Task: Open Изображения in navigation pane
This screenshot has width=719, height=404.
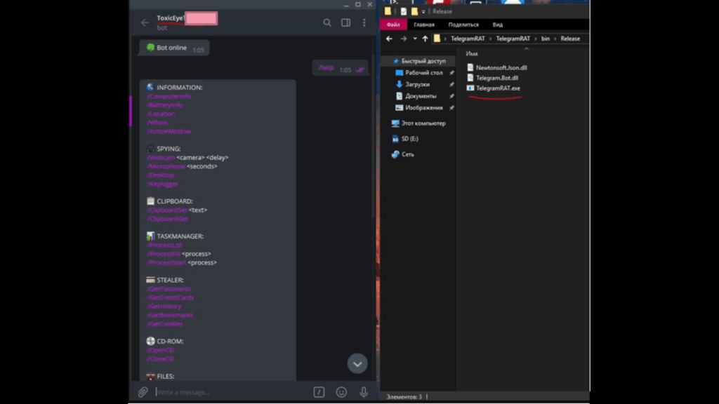Action: 419,107
